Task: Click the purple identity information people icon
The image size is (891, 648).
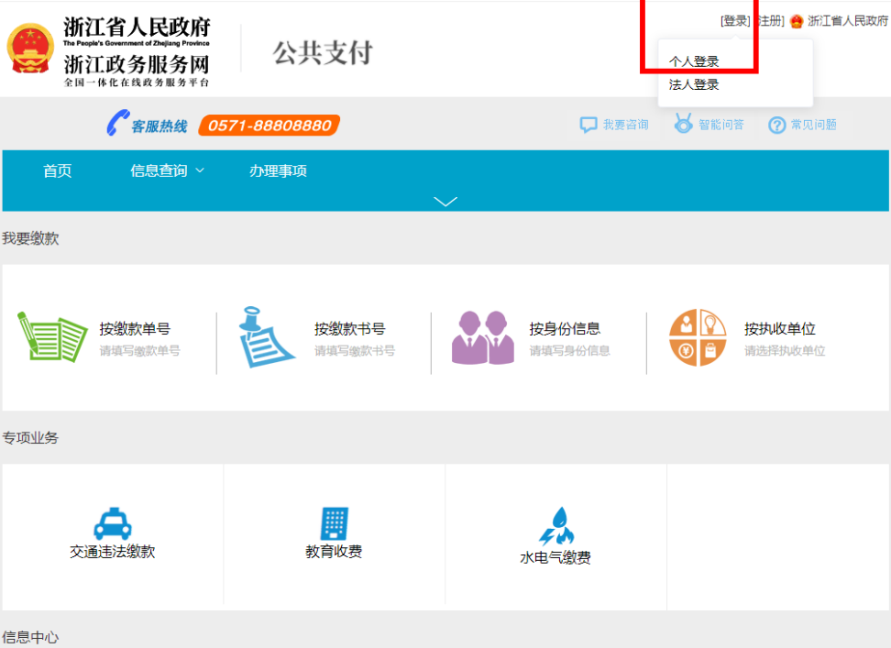Action: (482, 337)
